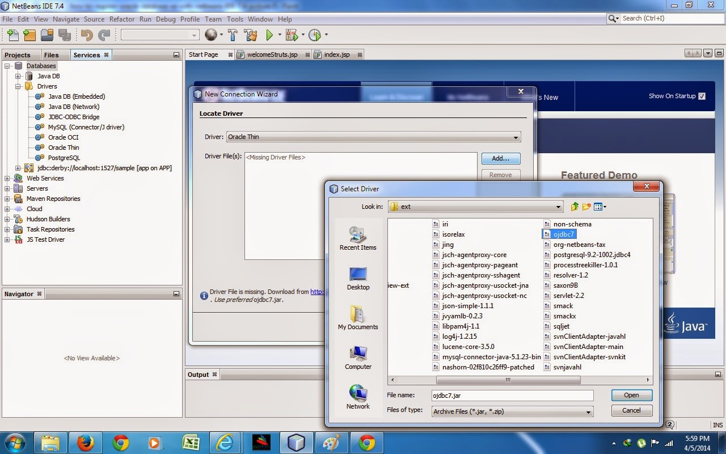Open the Look in folder dropdown
Screen dimensions: 726x454
click(x=559, y=207)
